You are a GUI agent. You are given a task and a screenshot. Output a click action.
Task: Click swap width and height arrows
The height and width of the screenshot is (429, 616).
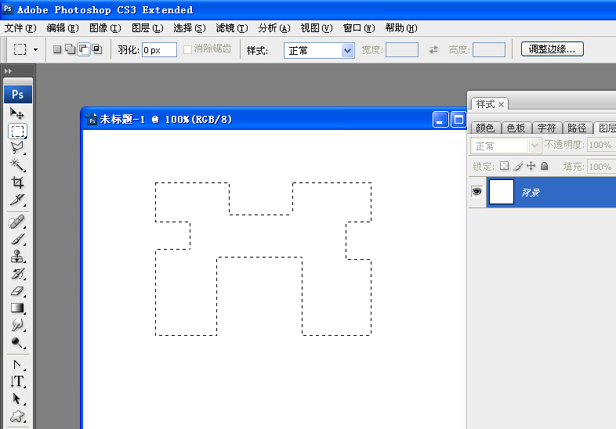click(x=433, y=50)
